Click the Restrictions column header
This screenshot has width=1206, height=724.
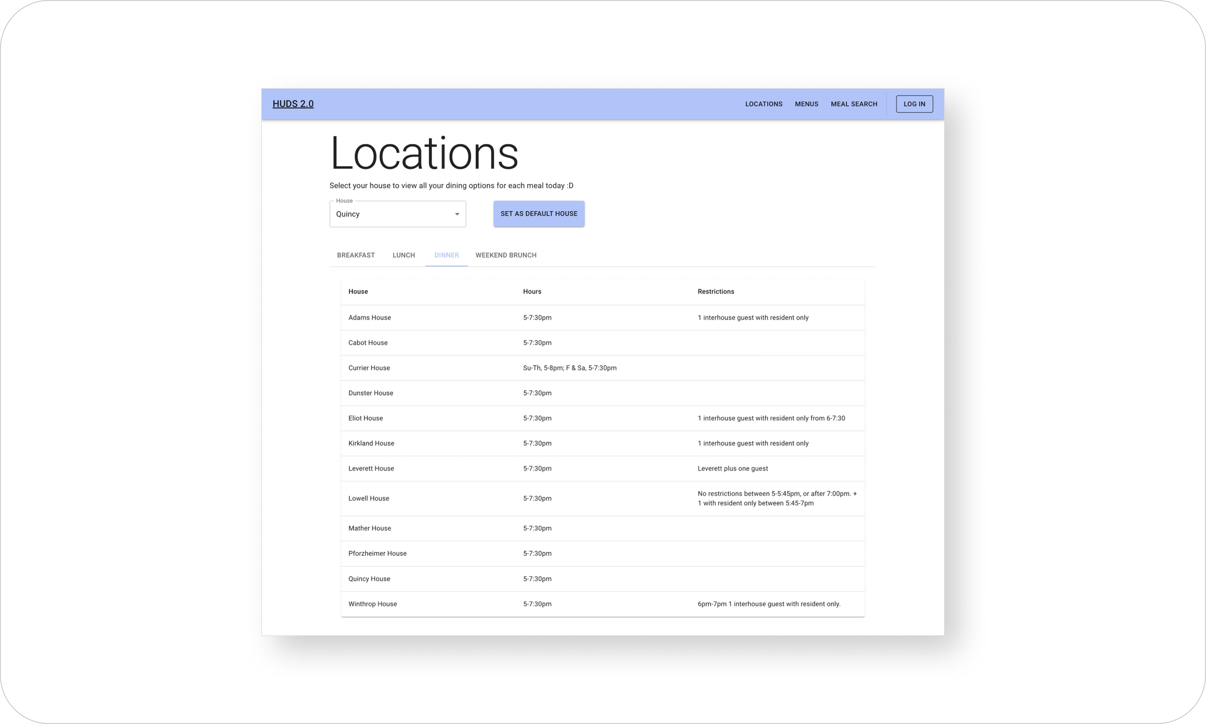[715, 292]
